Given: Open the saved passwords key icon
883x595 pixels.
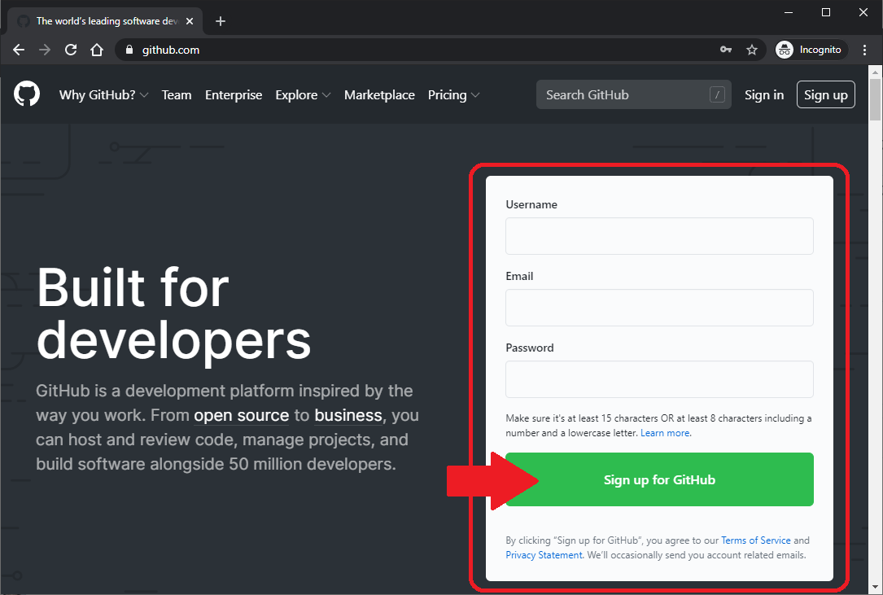Looking at the screenshot, I should (x=726, y=49).
